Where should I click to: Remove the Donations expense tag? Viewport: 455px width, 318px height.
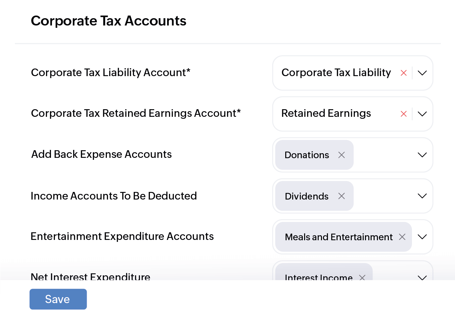point(341,155)
